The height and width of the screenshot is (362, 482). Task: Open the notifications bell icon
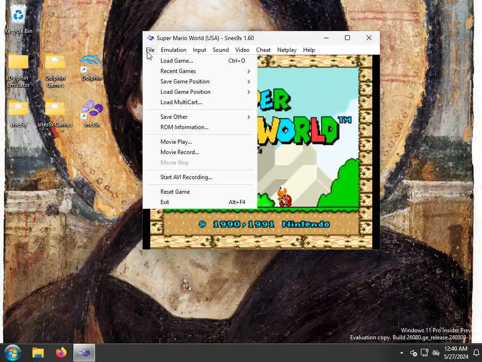click(x=476, y=353)
